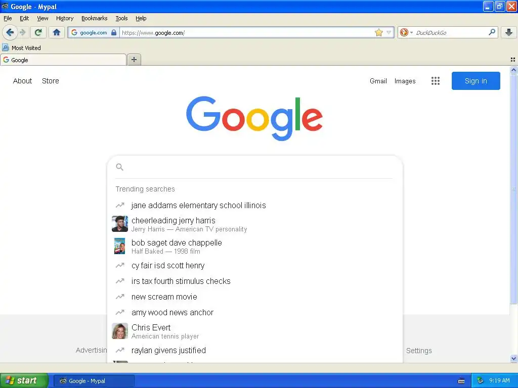Screen dimensions: 518x388
Task: Open the File menu
Action: pyautogui.click(x=8, y=18)
